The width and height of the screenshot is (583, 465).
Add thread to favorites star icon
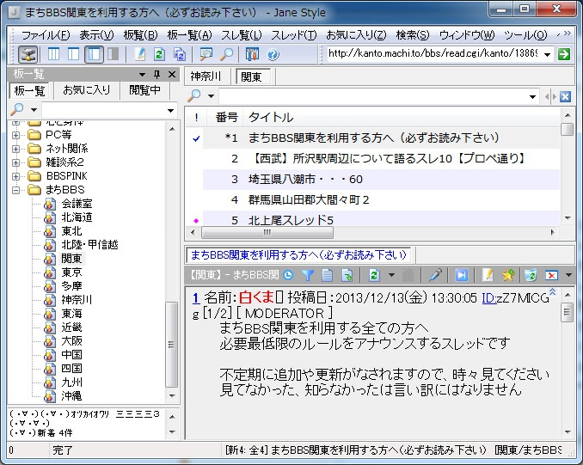coord(508,275)
